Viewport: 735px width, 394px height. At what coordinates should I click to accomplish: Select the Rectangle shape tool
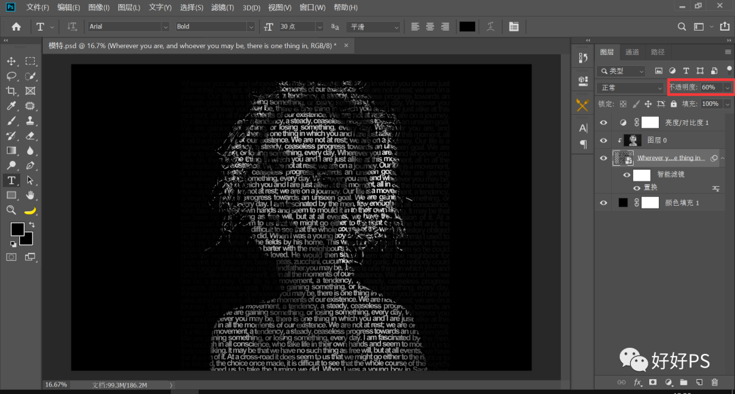12,195
